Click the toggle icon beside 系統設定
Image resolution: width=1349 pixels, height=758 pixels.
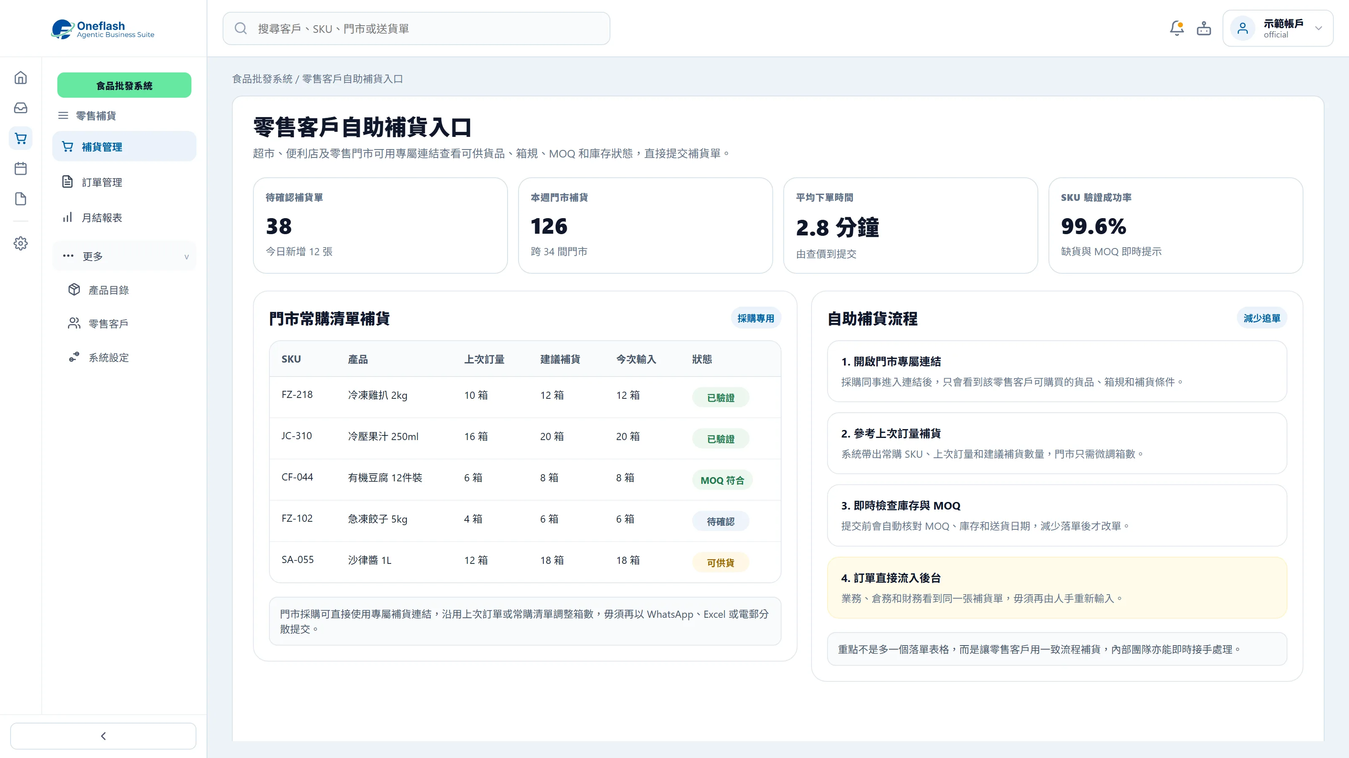74,357
